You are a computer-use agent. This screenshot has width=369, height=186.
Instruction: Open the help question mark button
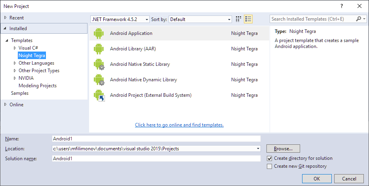coord(342,6)
